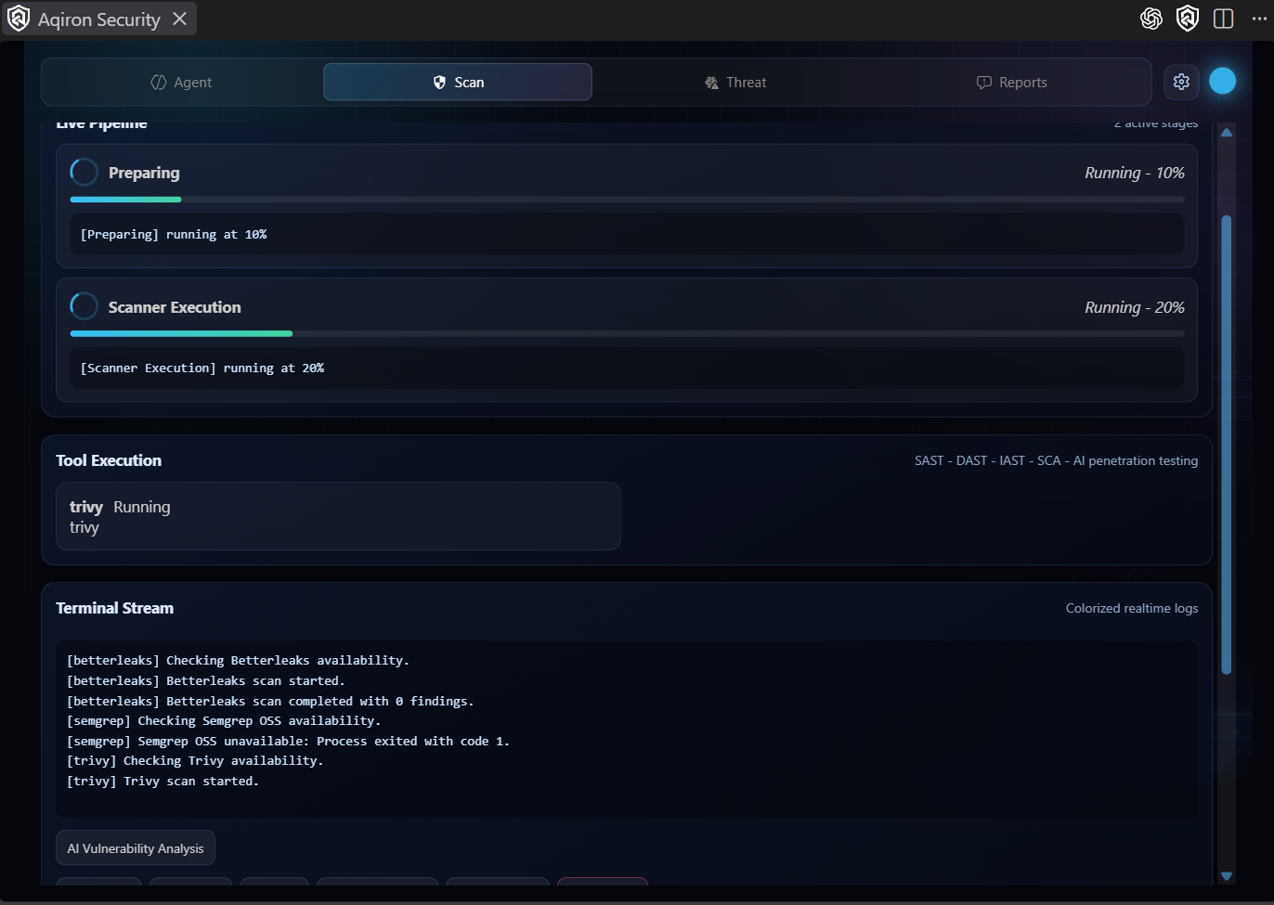Click 'Checking Betterleaks availability' log line

tap(238, 661)
